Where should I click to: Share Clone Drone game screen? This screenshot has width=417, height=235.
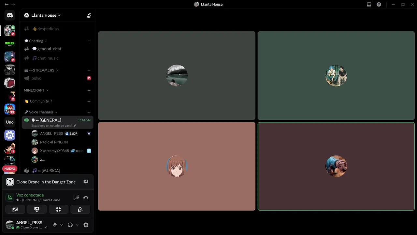[x=86, y=182]
